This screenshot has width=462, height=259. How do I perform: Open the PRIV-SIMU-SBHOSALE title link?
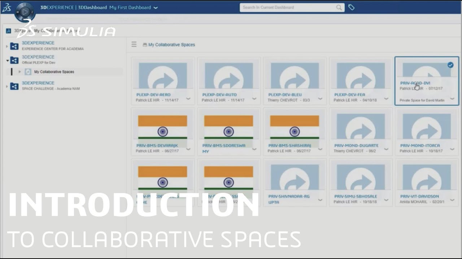click(x=356, y=196)
